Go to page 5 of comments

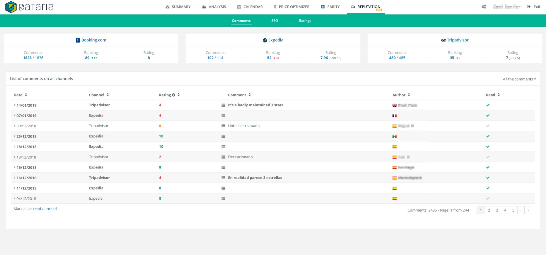point(513,210)
